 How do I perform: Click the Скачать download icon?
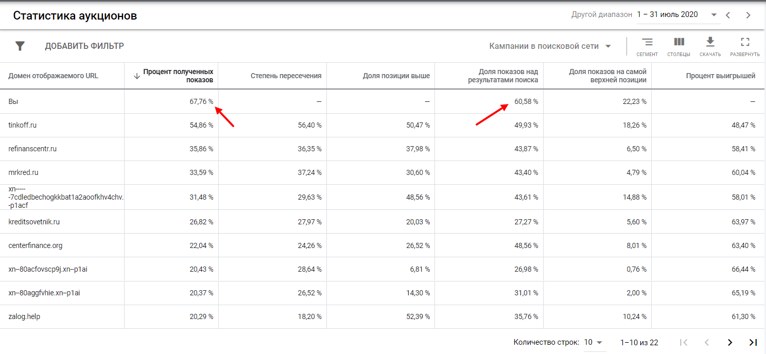710,46
